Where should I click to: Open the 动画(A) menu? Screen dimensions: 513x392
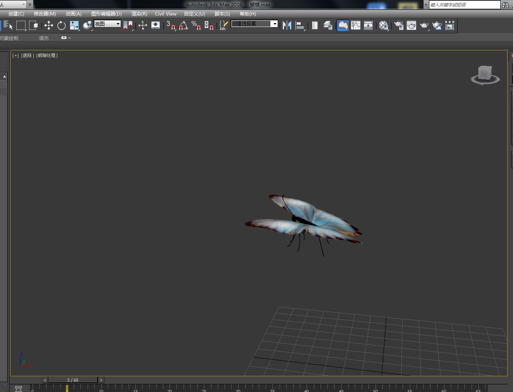[x=73, y=14]
